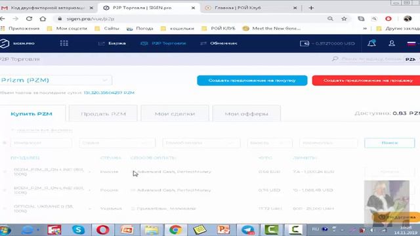Viewport: 420px width, 236px height.
Task: Switch to the Gmail two-factor code tab
Action: coord(48,8)
